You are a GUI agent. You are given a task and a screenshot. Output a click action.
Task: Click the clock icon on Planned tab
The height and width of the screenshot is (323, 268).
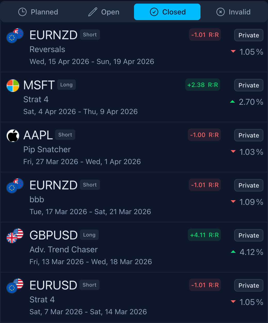tap(22, 12)
